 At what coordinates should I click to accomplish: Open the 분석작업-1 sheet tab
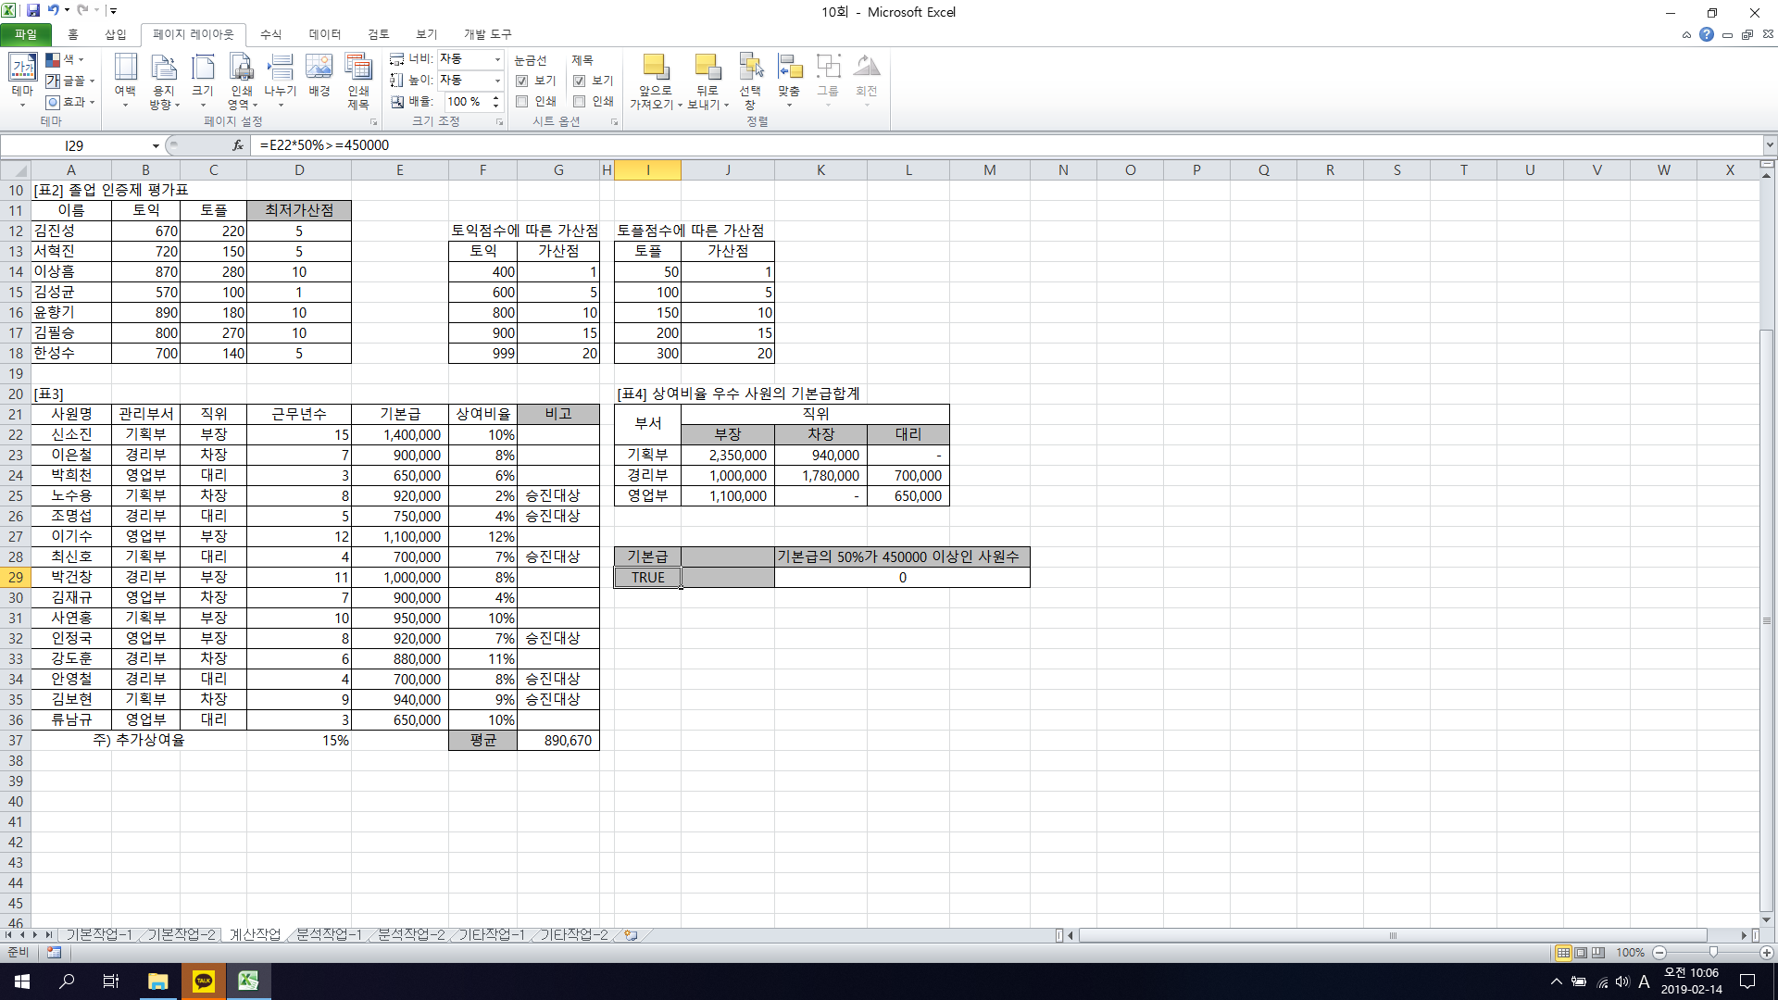[x=329, y=934]
